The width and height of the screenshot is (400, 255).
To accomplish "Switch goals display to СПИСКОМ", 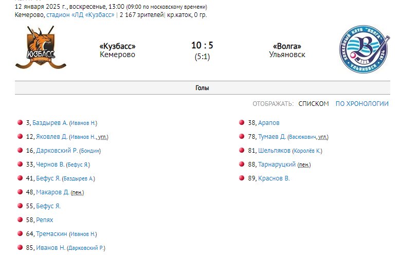I will [x=314, y=104].
